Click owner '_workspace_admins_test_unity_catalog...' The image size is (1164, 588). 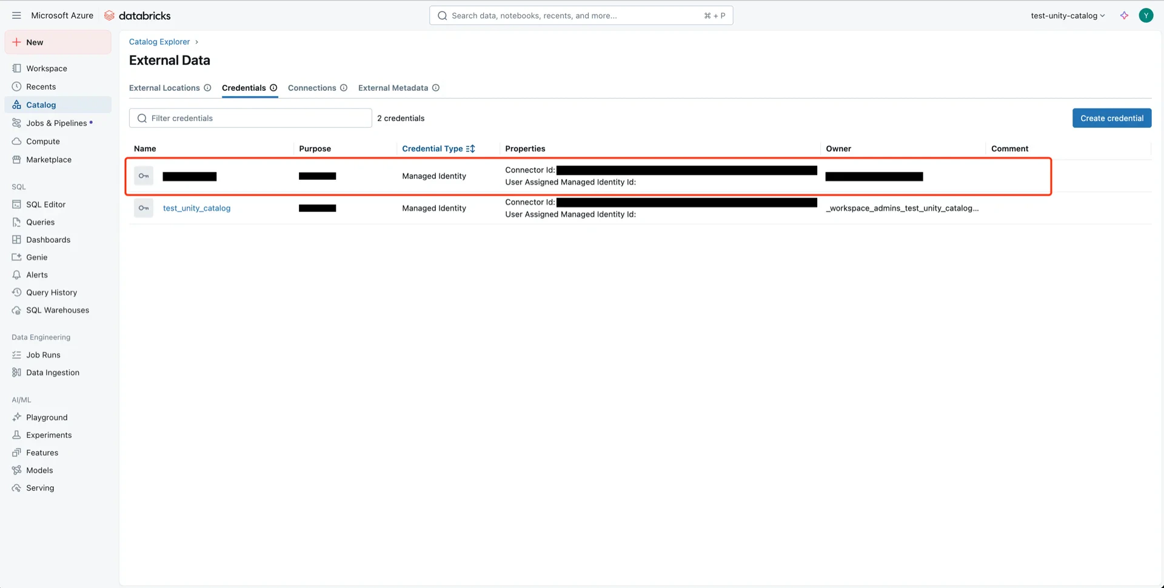tap(902, 208)
